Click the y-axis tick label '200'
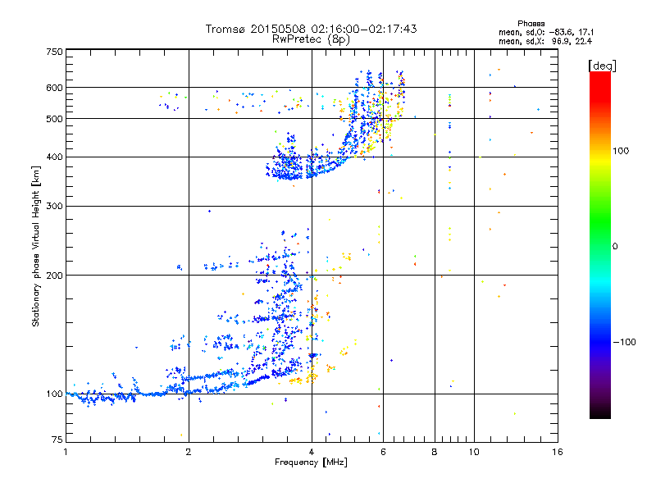This screenshot has height=492, width=656. click(x=54, y=276)
